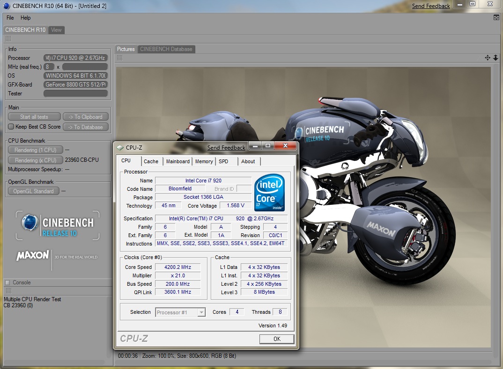Click the grip handle under Pictures tab
The image size is (503, 369).
tap(119, 58)
